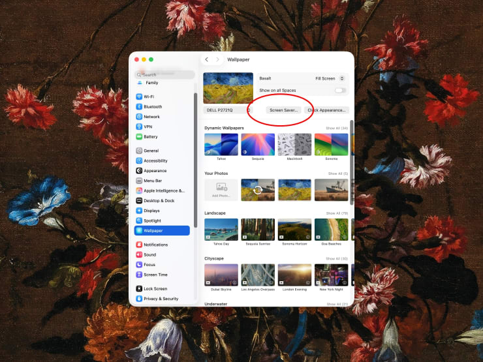
Task: Pick the Sonoma Horizon landscape
Action: pyautogui.click(x=294, y=230)
